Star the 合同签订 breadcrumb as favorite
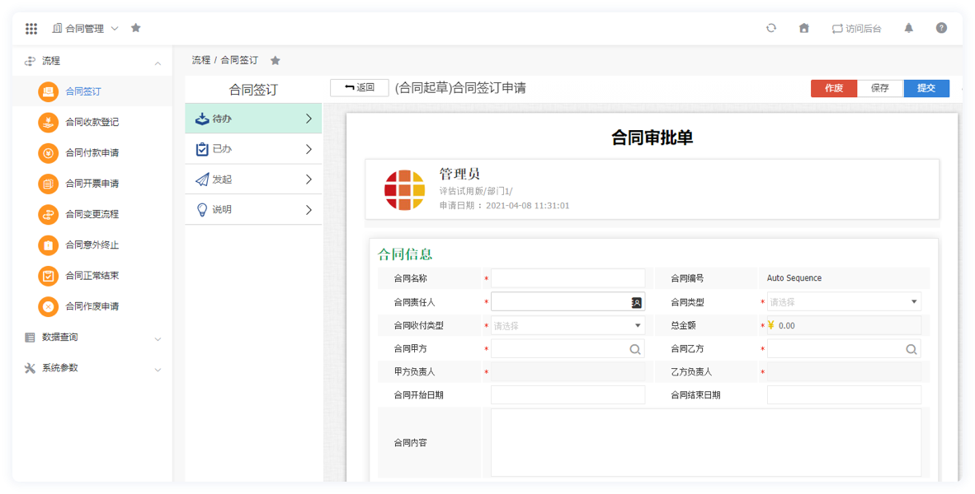This screenshot has height=494, width=975. coord(275,59)
